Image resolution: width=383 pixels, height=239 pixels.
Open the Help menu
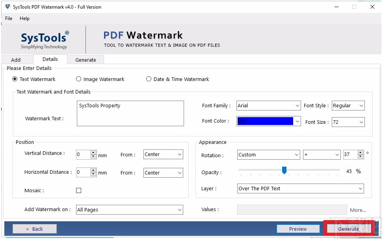click(x=24, y=18)
